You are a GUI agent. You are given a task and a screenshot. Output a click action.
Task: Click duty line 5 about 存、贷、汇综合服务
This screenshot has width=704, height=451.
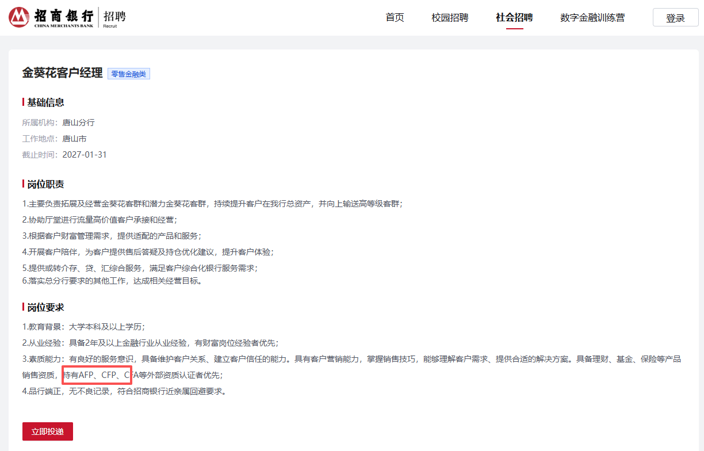tap(140, 268)
